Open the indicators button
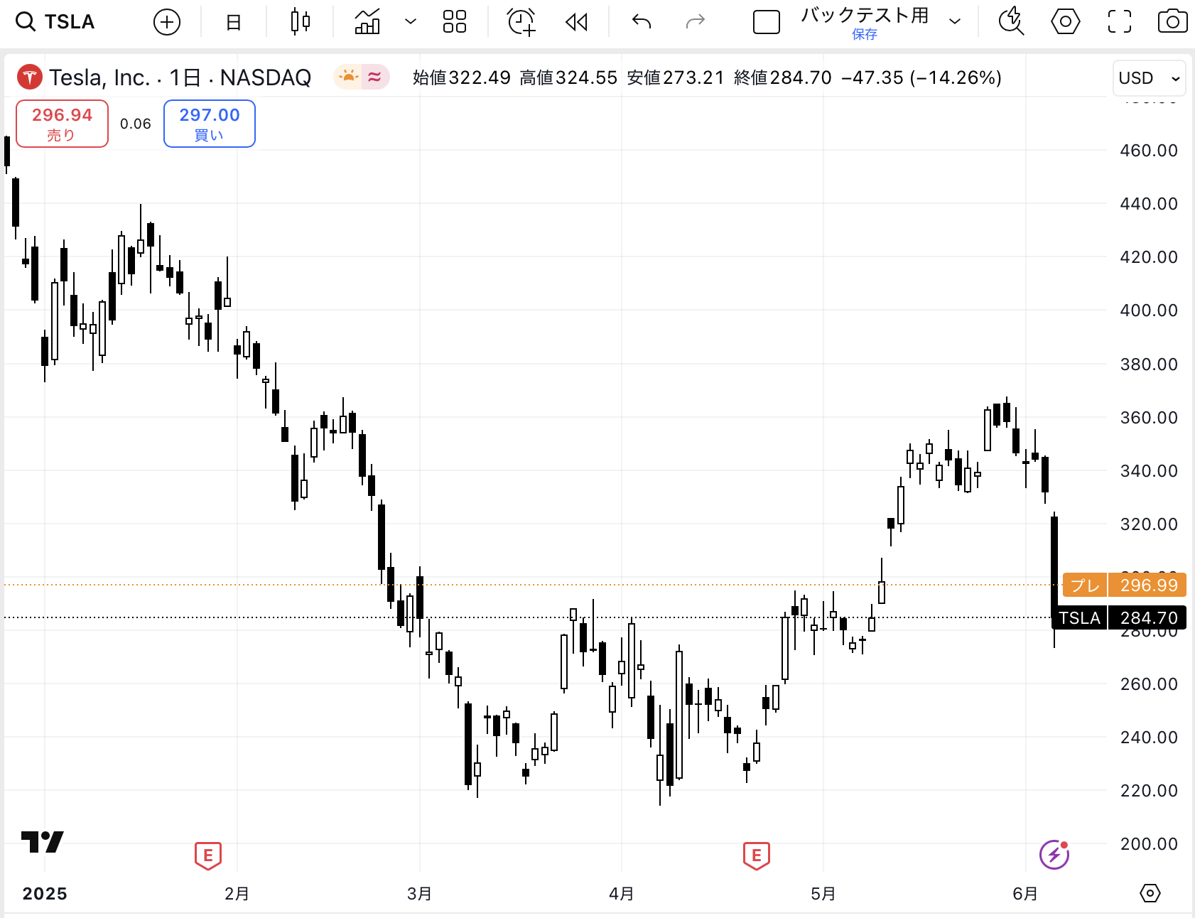Image resolution: width=1195 pixels, height=918 pixels. coord(367,22)
